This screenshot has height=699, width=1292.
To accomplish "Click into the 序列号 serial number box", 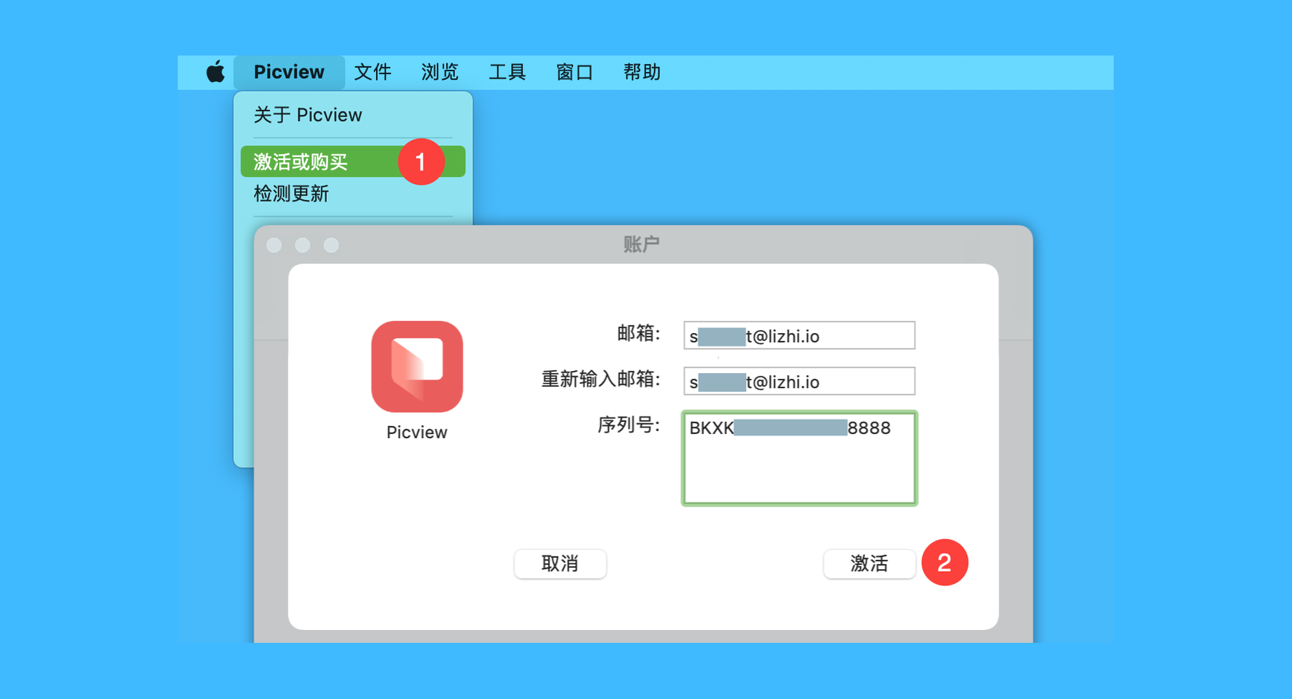I will (799, 458).
